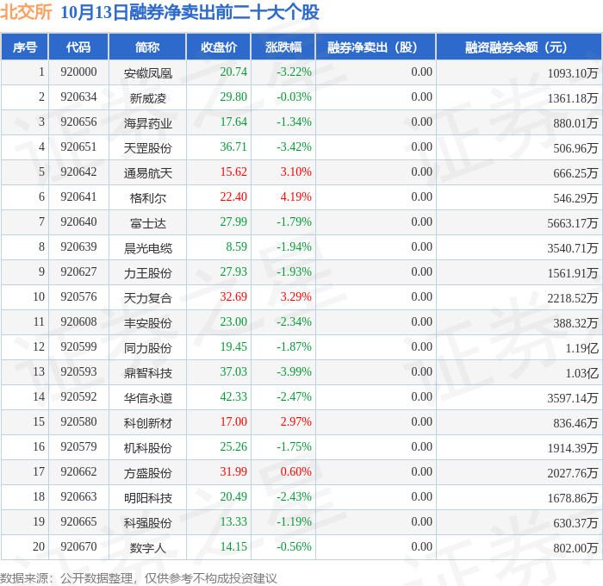Select stock name 明阳科技
The height and width of the screenshot is (586, 603).
(147, 498)
